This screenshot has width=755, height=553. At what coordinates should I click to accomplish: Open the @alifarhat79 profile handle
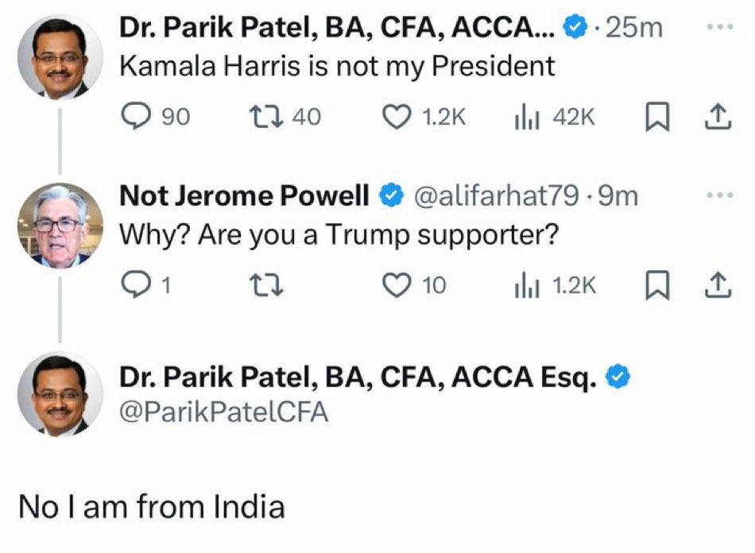point(498,196)
